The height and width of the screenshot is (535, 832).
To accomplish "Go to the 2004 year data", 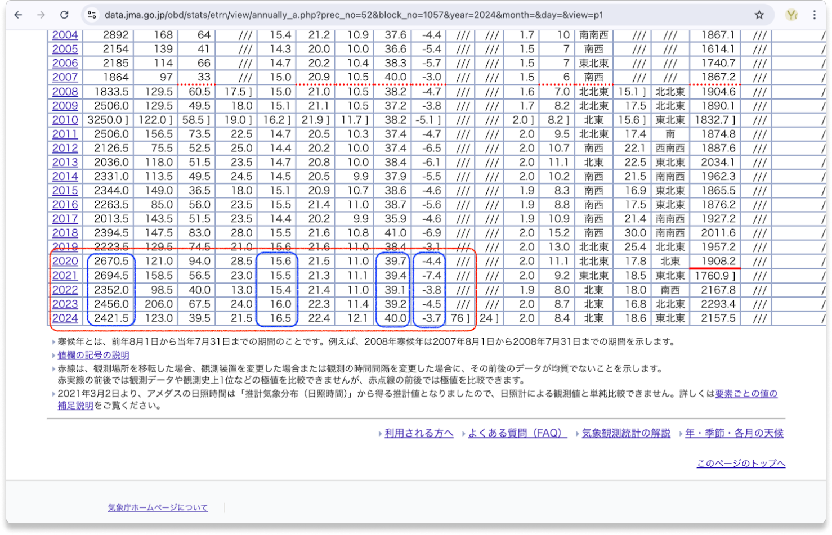I will coord(65,35).
